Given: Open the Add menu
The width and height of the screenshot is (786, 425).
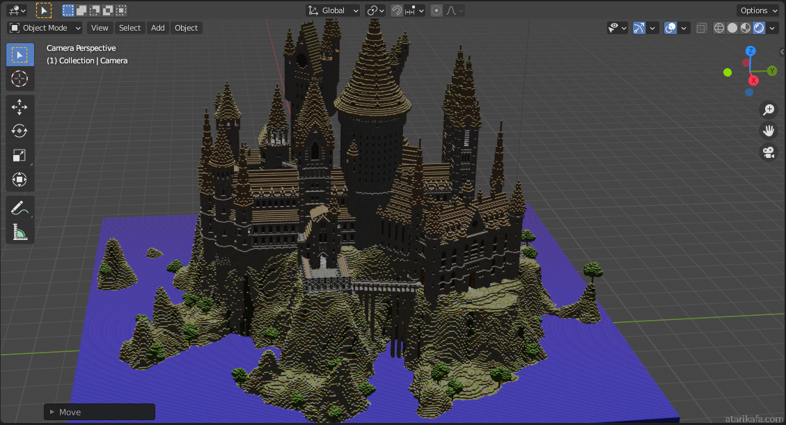Looking at the screenshot, I should point(158,28).
